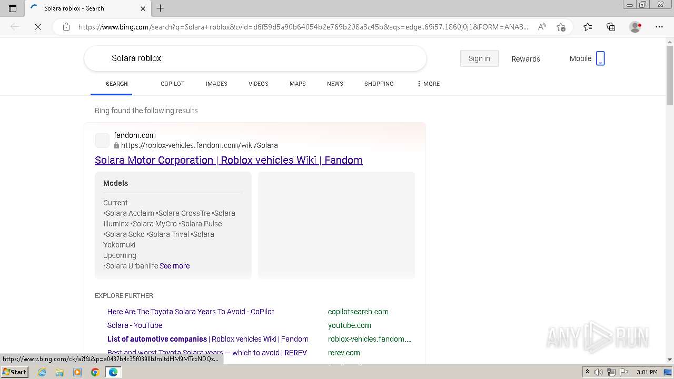Click the Mobile phone icon

click(x=600, y=58)
